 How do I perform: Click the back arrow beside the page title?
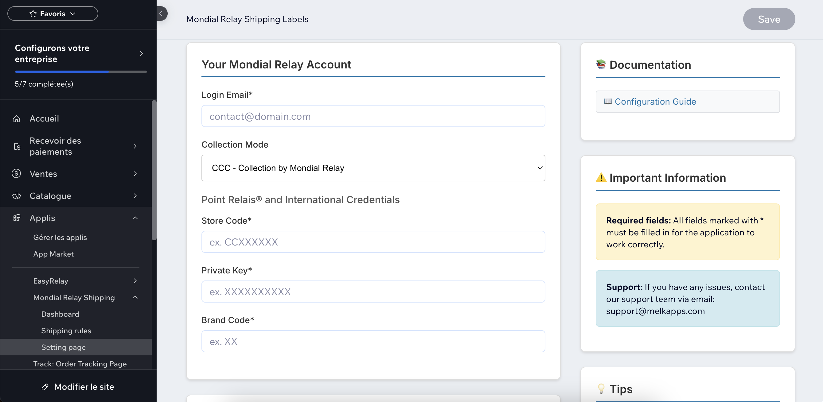161,14
